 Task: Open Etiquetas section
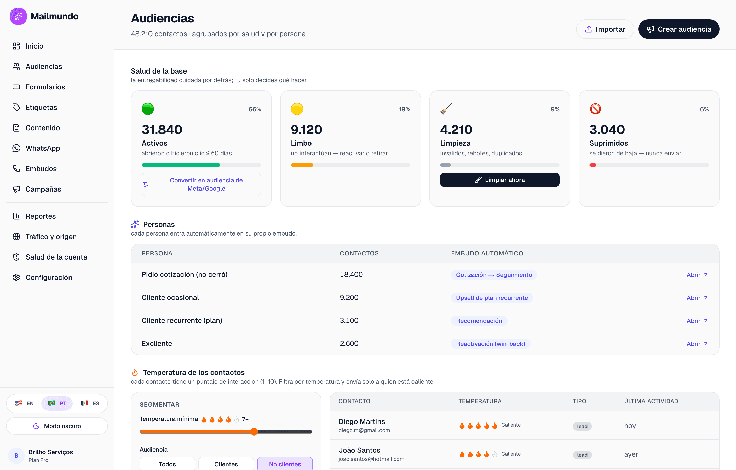(x=57, y=107)
